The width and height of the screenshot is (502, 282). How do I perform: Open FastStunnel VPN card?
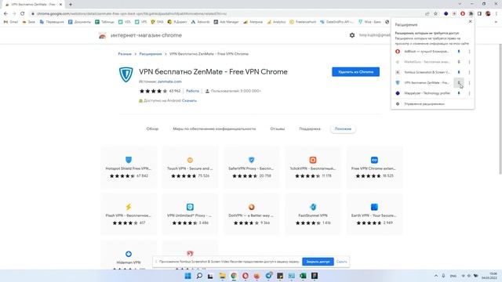[x=313, y=214]
